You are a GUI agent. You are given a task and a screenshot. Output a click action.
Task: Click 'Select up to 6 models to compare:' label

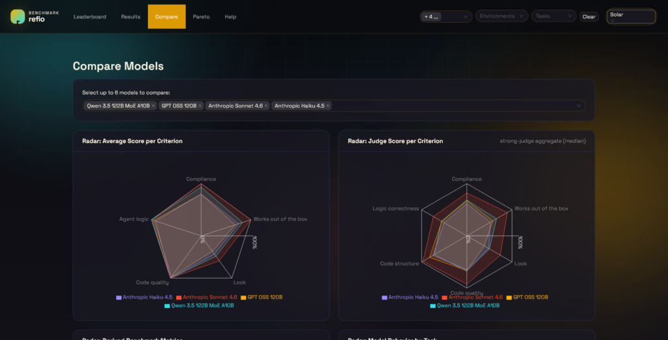[x=126, y=93]
